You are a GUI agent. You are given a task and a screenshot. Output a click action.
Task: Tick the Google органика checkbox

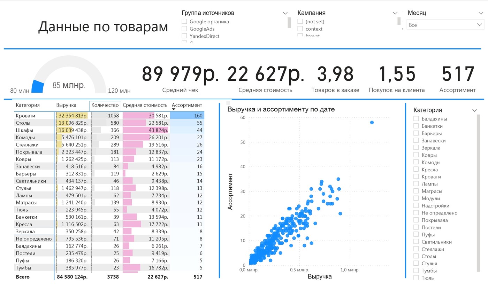[184, 22]
